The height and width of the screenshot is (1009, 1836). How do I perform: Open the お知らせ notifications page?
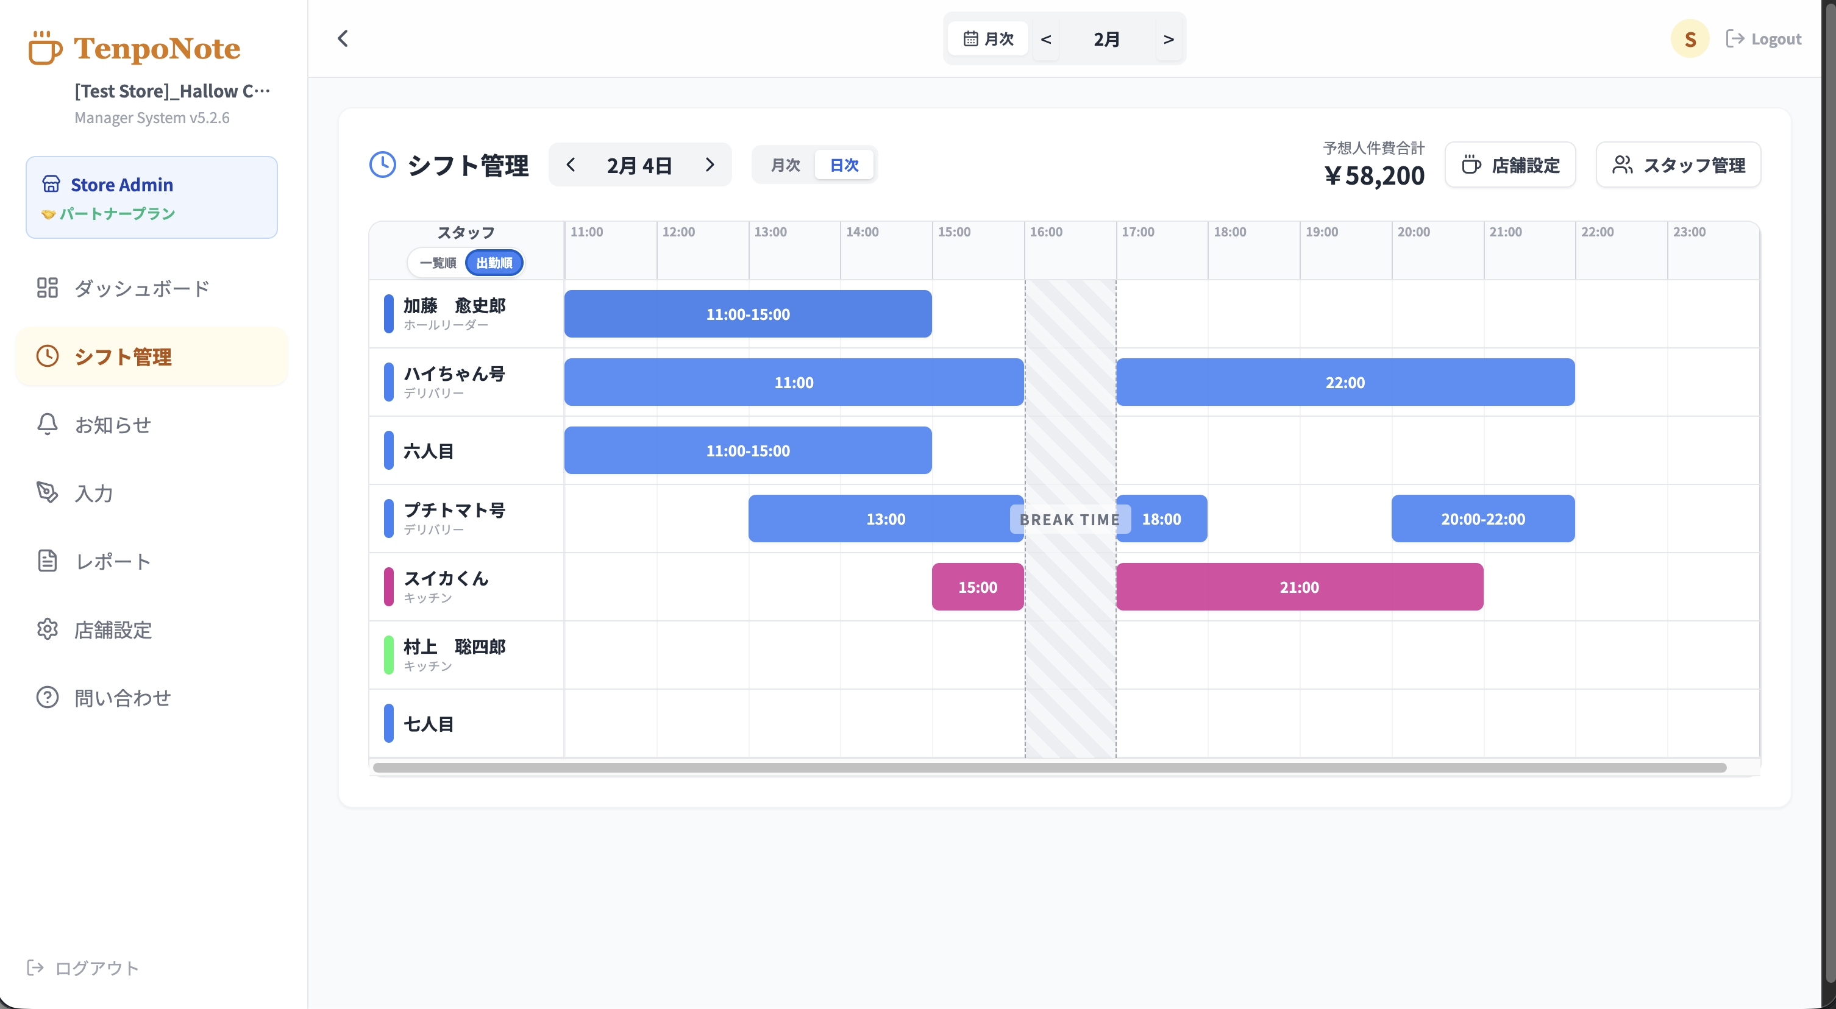(x=151, y=425)
